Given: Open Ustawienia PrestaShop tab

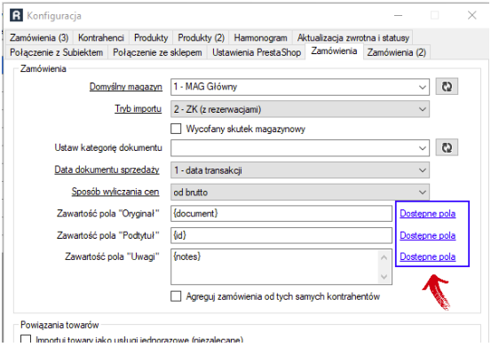Looking at the screenshot, I should 257,52.
